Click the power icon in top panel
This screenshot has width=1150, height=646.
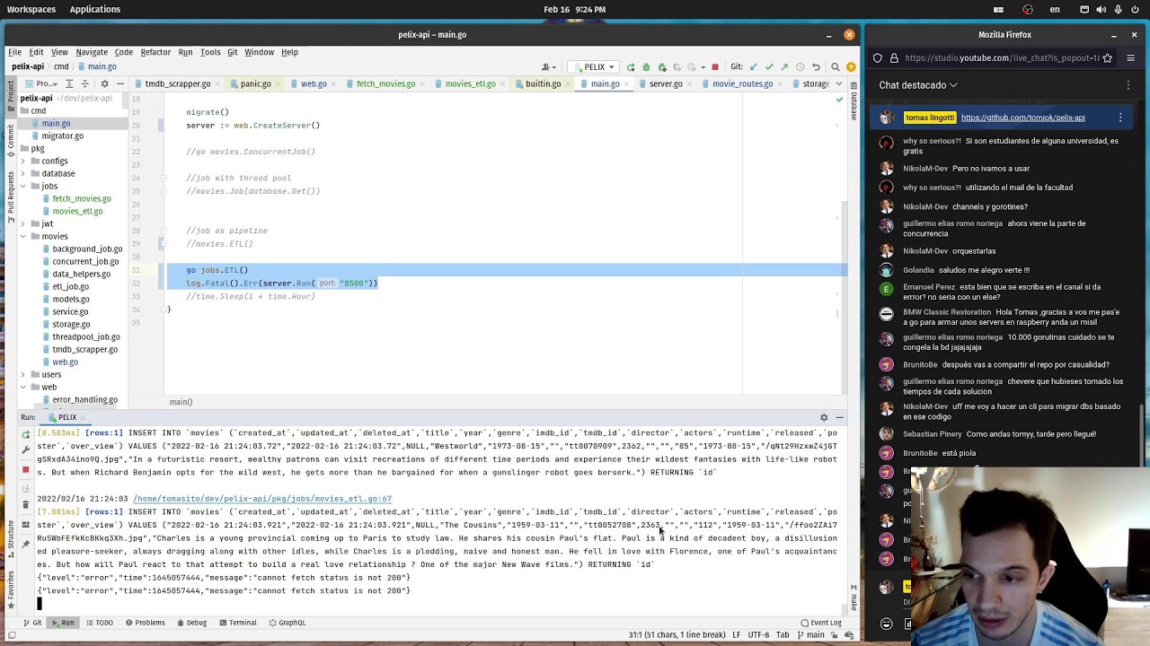click(1136, 9)
